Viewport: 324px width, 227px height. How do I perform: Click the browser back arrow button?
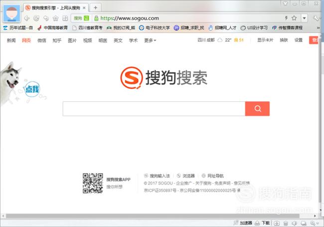[26, 18]
